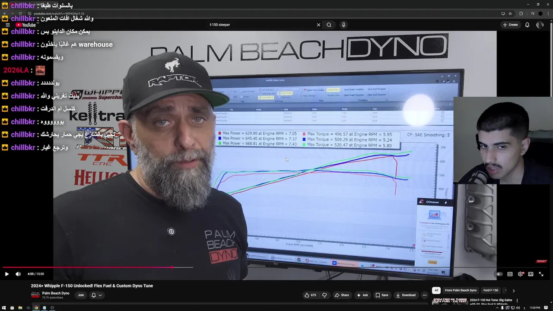The height and width of the screenshot is (311, 553).
Task: Select From Palm Beach Dyno chip
Action: pos(461,290)
